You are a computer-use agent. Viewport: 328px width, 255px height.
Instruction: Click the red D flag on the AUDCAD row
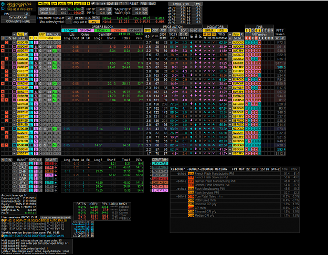(x=7, y=42)
